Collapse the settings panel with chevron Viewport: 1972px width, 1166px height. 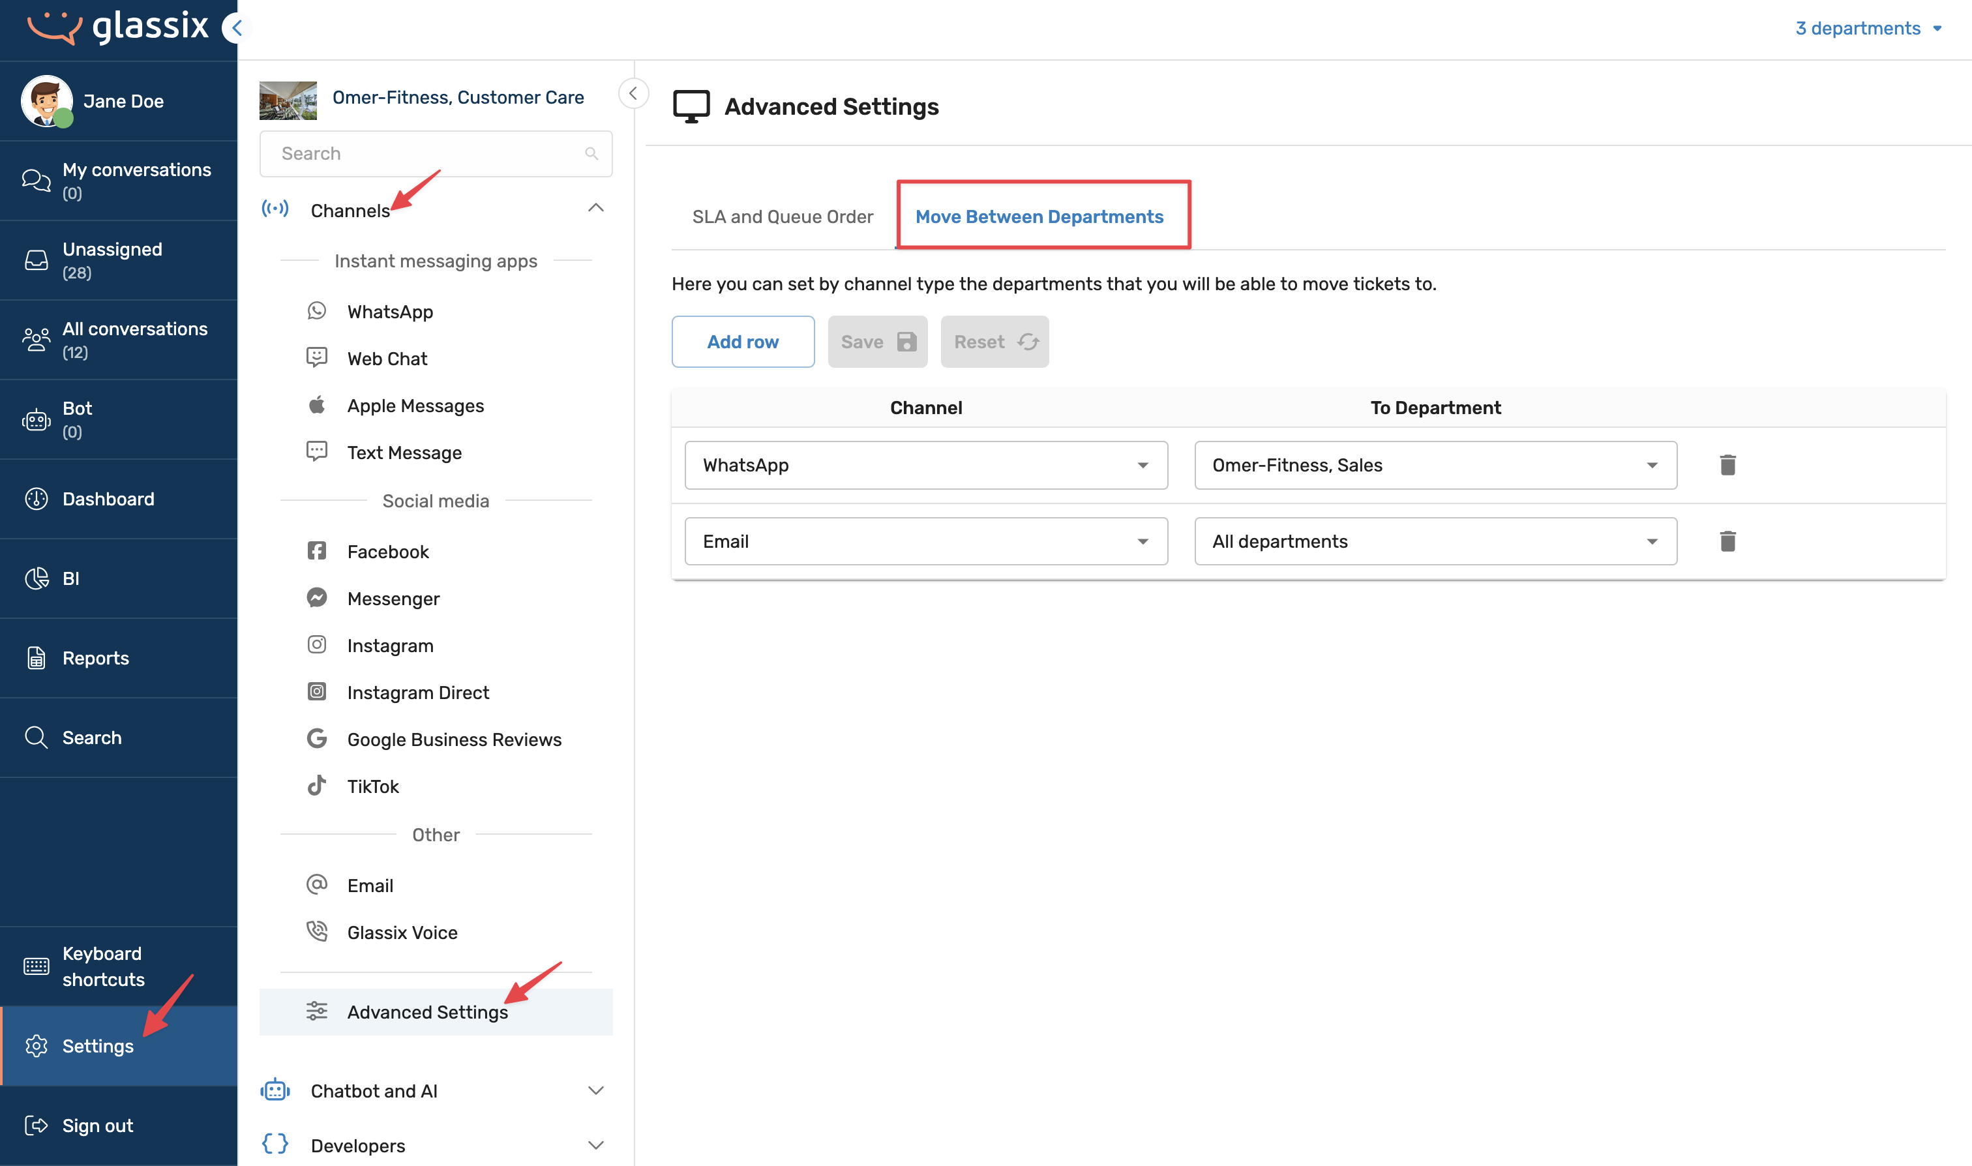click(633, 93)
